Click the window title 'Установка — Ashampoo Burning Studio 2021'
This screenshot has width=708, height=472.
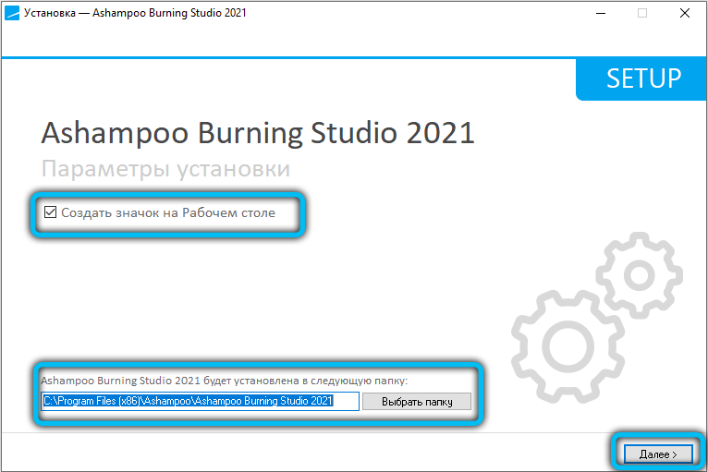[135, 13]
